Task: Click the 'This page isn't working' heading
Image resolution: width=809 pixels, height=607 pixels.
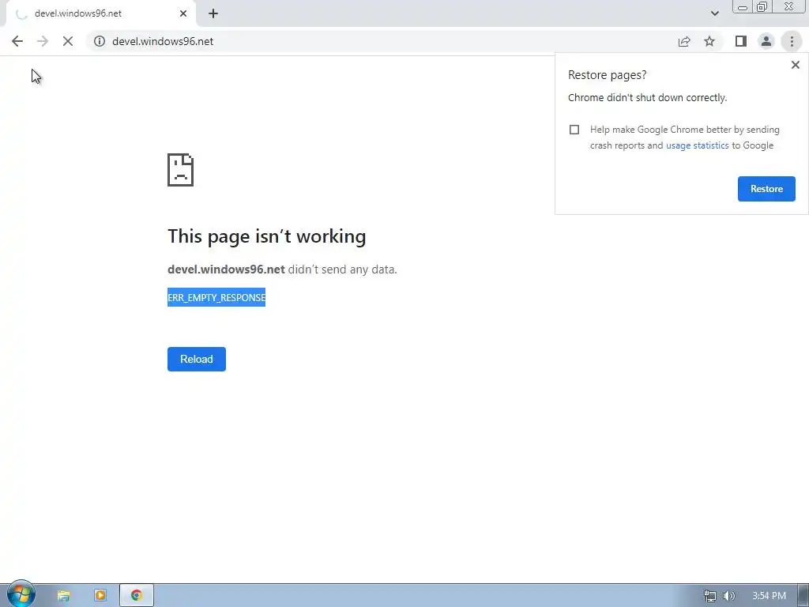Action: click(267, 236)
